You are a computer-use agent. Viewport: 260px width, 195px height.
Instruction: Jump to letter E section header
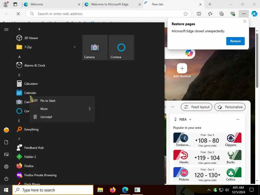(x=19, y=121)
